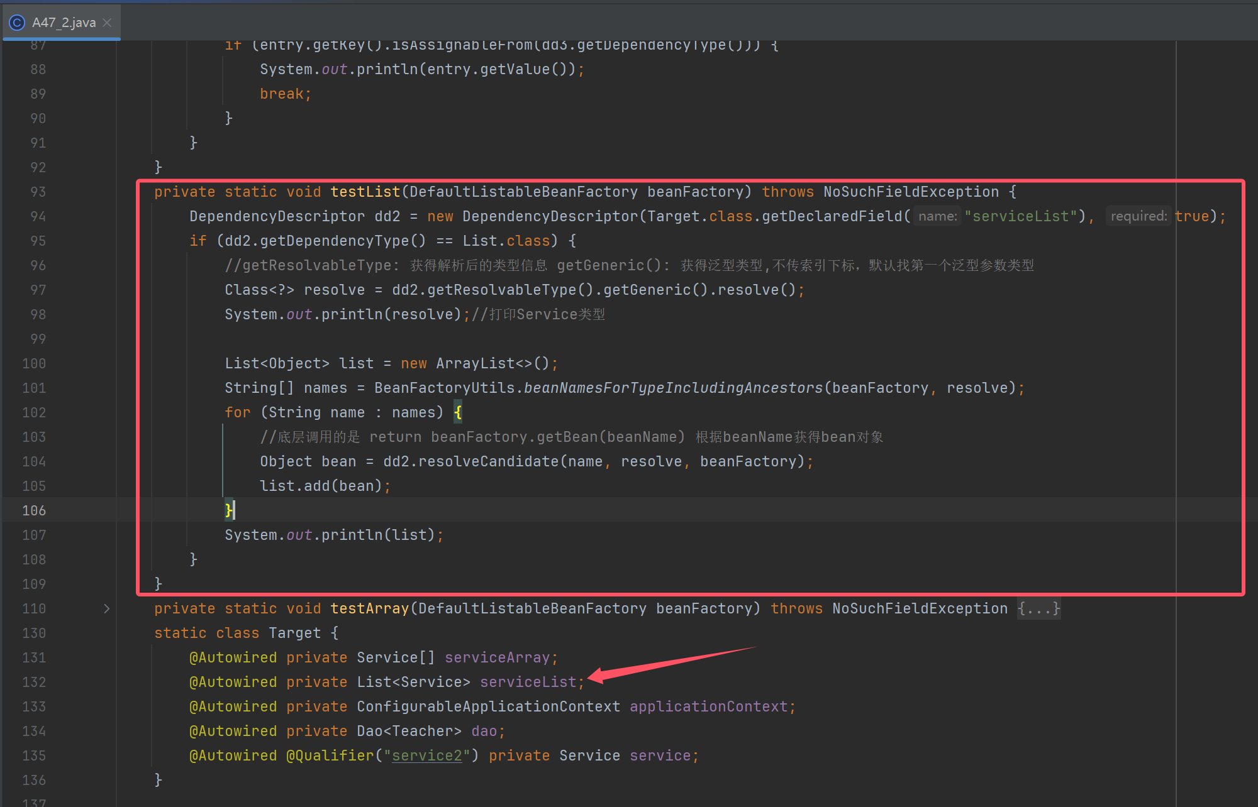Click the 'required:' parameter hint on line 94
The height and width of the screenshot is (807, 1258).
coord(1138,216)
